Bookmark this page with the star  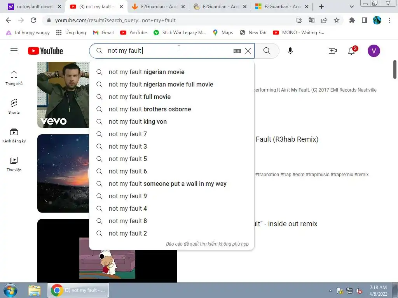(337, 20)
